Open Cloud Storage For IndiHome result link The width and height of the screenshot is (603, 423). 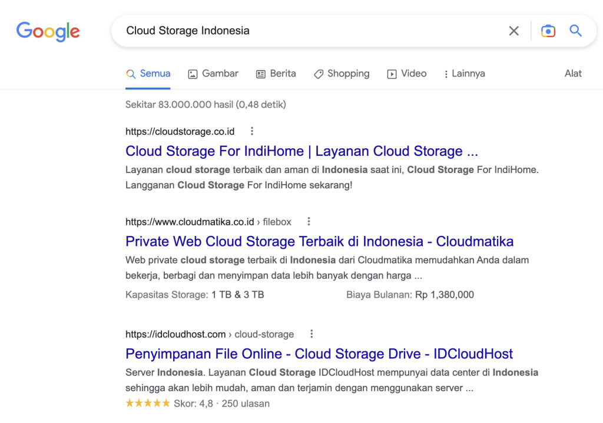pos(301,151)
